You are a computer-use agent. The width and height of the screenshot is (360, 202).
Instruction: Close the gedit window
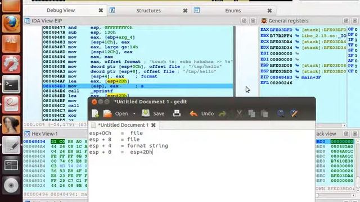(94, 102)
